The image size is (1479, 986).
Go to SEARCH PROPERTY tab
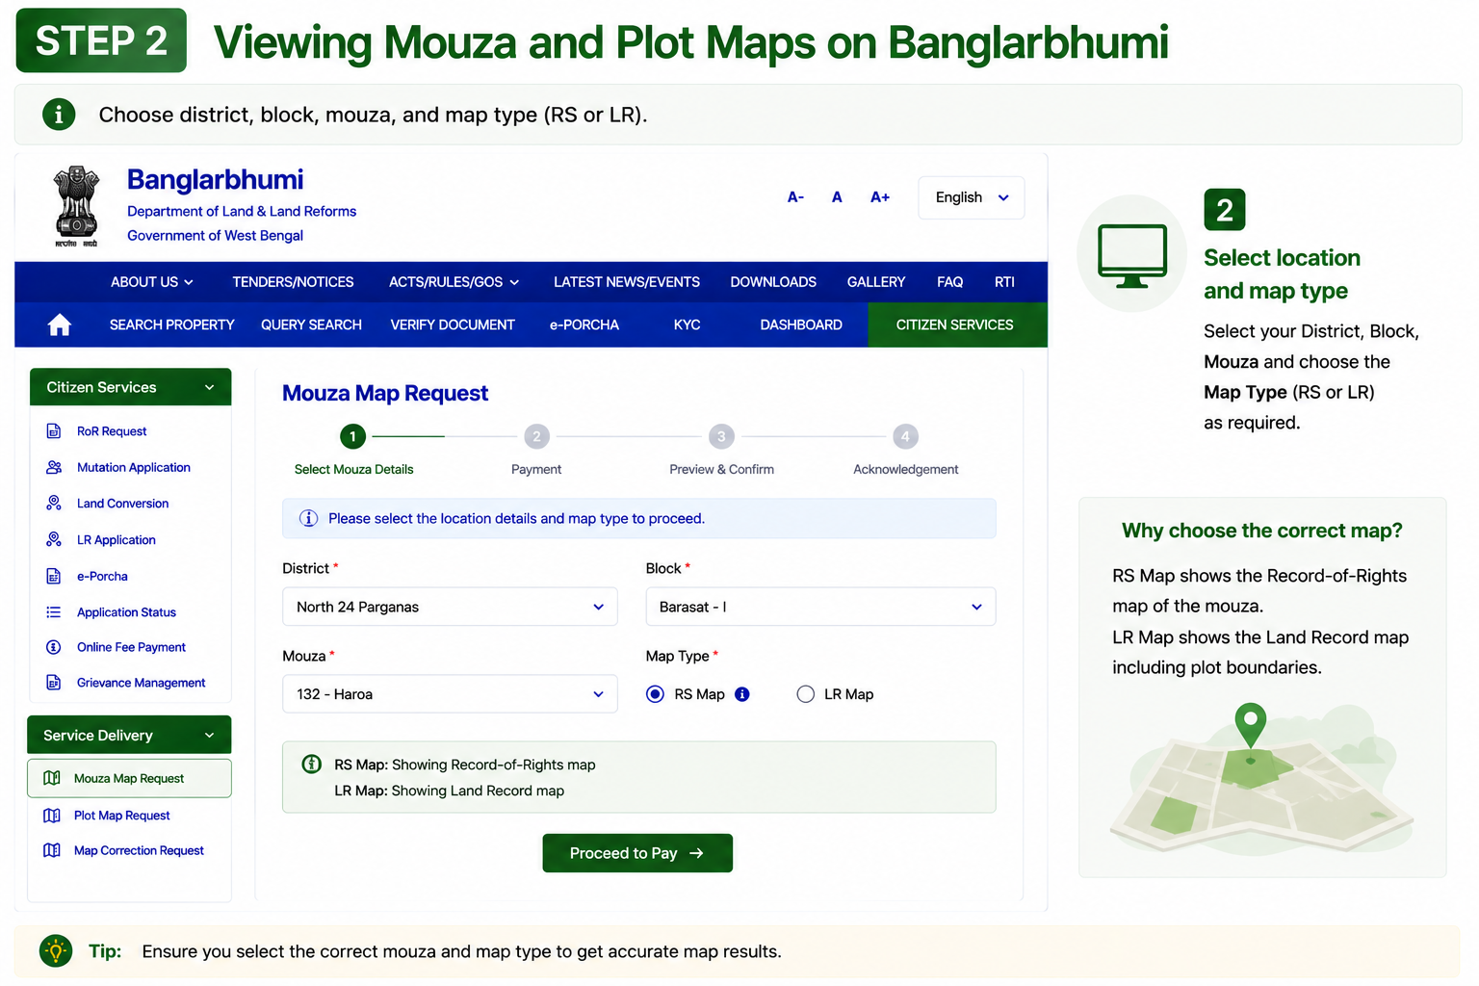[x=172, y=325]
